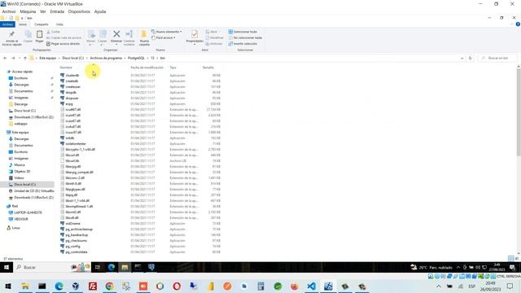Sort by Fecha de modificación column
The width and height of the screenshot is (521, 293).
[147, 68]
